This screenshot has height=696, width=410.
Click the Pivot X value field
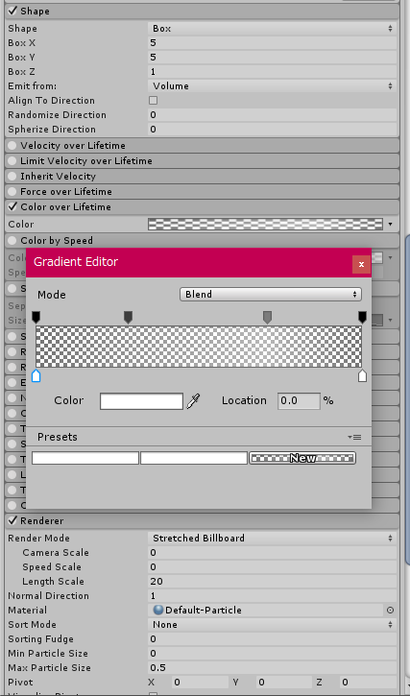click(x=199, y=682)
